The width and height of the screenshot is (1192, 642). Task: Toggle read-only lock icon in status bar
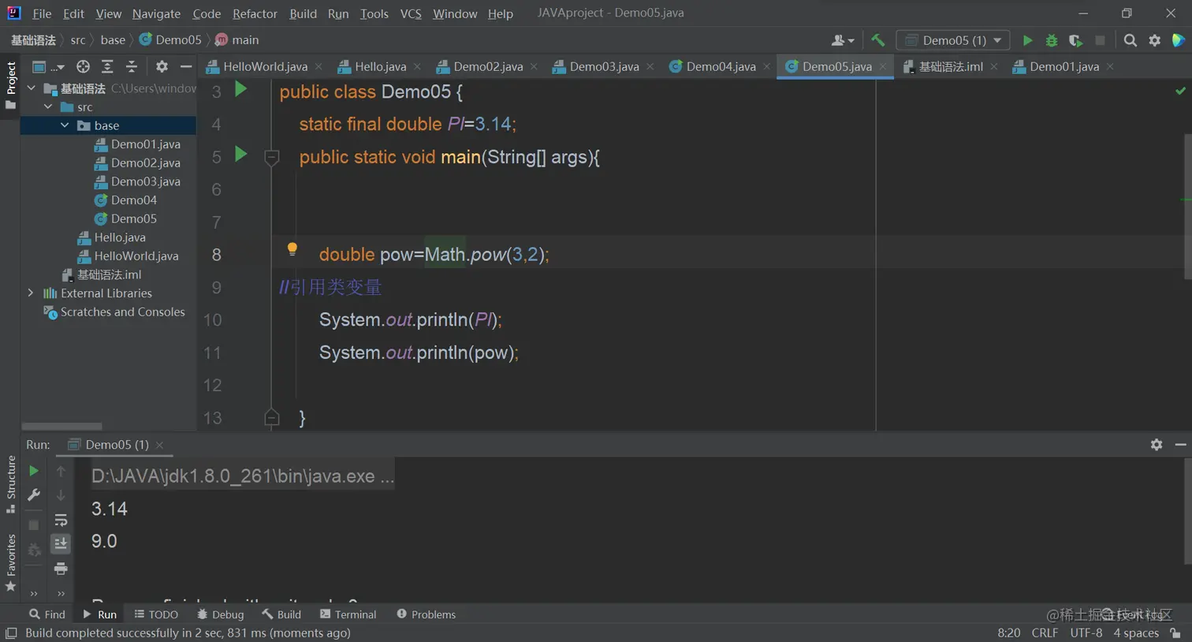1175,633
